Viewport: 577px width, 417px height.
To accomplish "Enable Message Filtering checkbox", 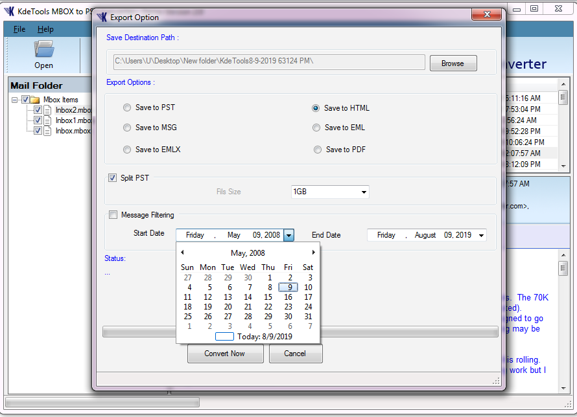I will (x=113, y=215).
